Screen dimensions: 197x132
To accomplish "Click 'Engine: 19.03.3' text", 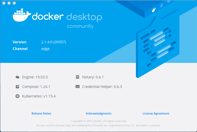I will [35, 77].
